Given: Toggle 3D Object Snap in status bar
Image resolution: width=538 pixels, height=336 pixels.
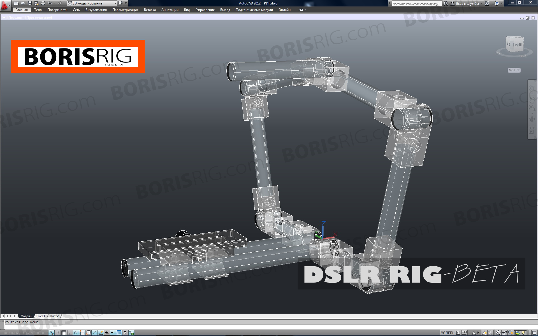Looking at the screenshot, I should (88, 333).
